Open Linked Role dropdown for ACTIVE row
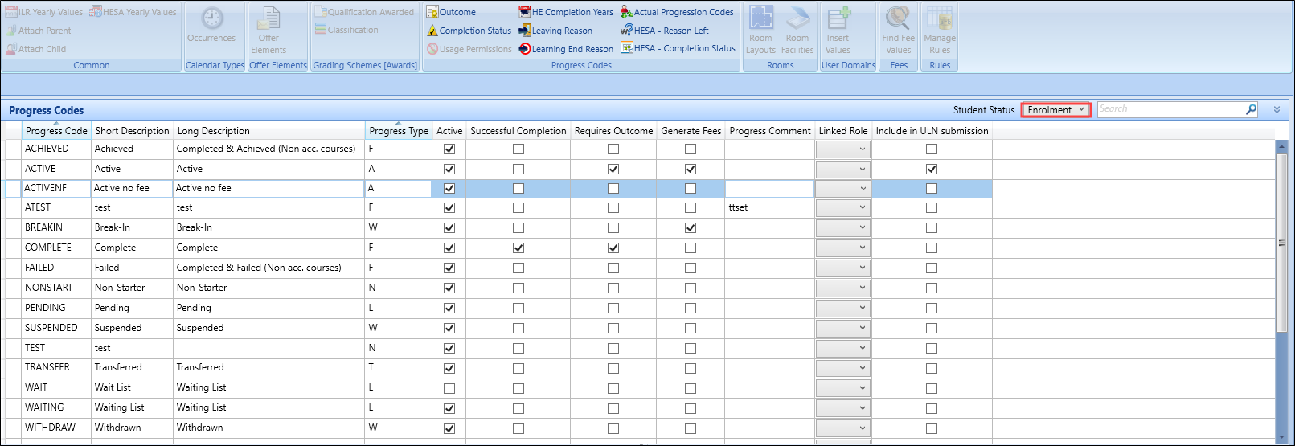This screenshot has height=446, width=1295. (x=842, y=169)
